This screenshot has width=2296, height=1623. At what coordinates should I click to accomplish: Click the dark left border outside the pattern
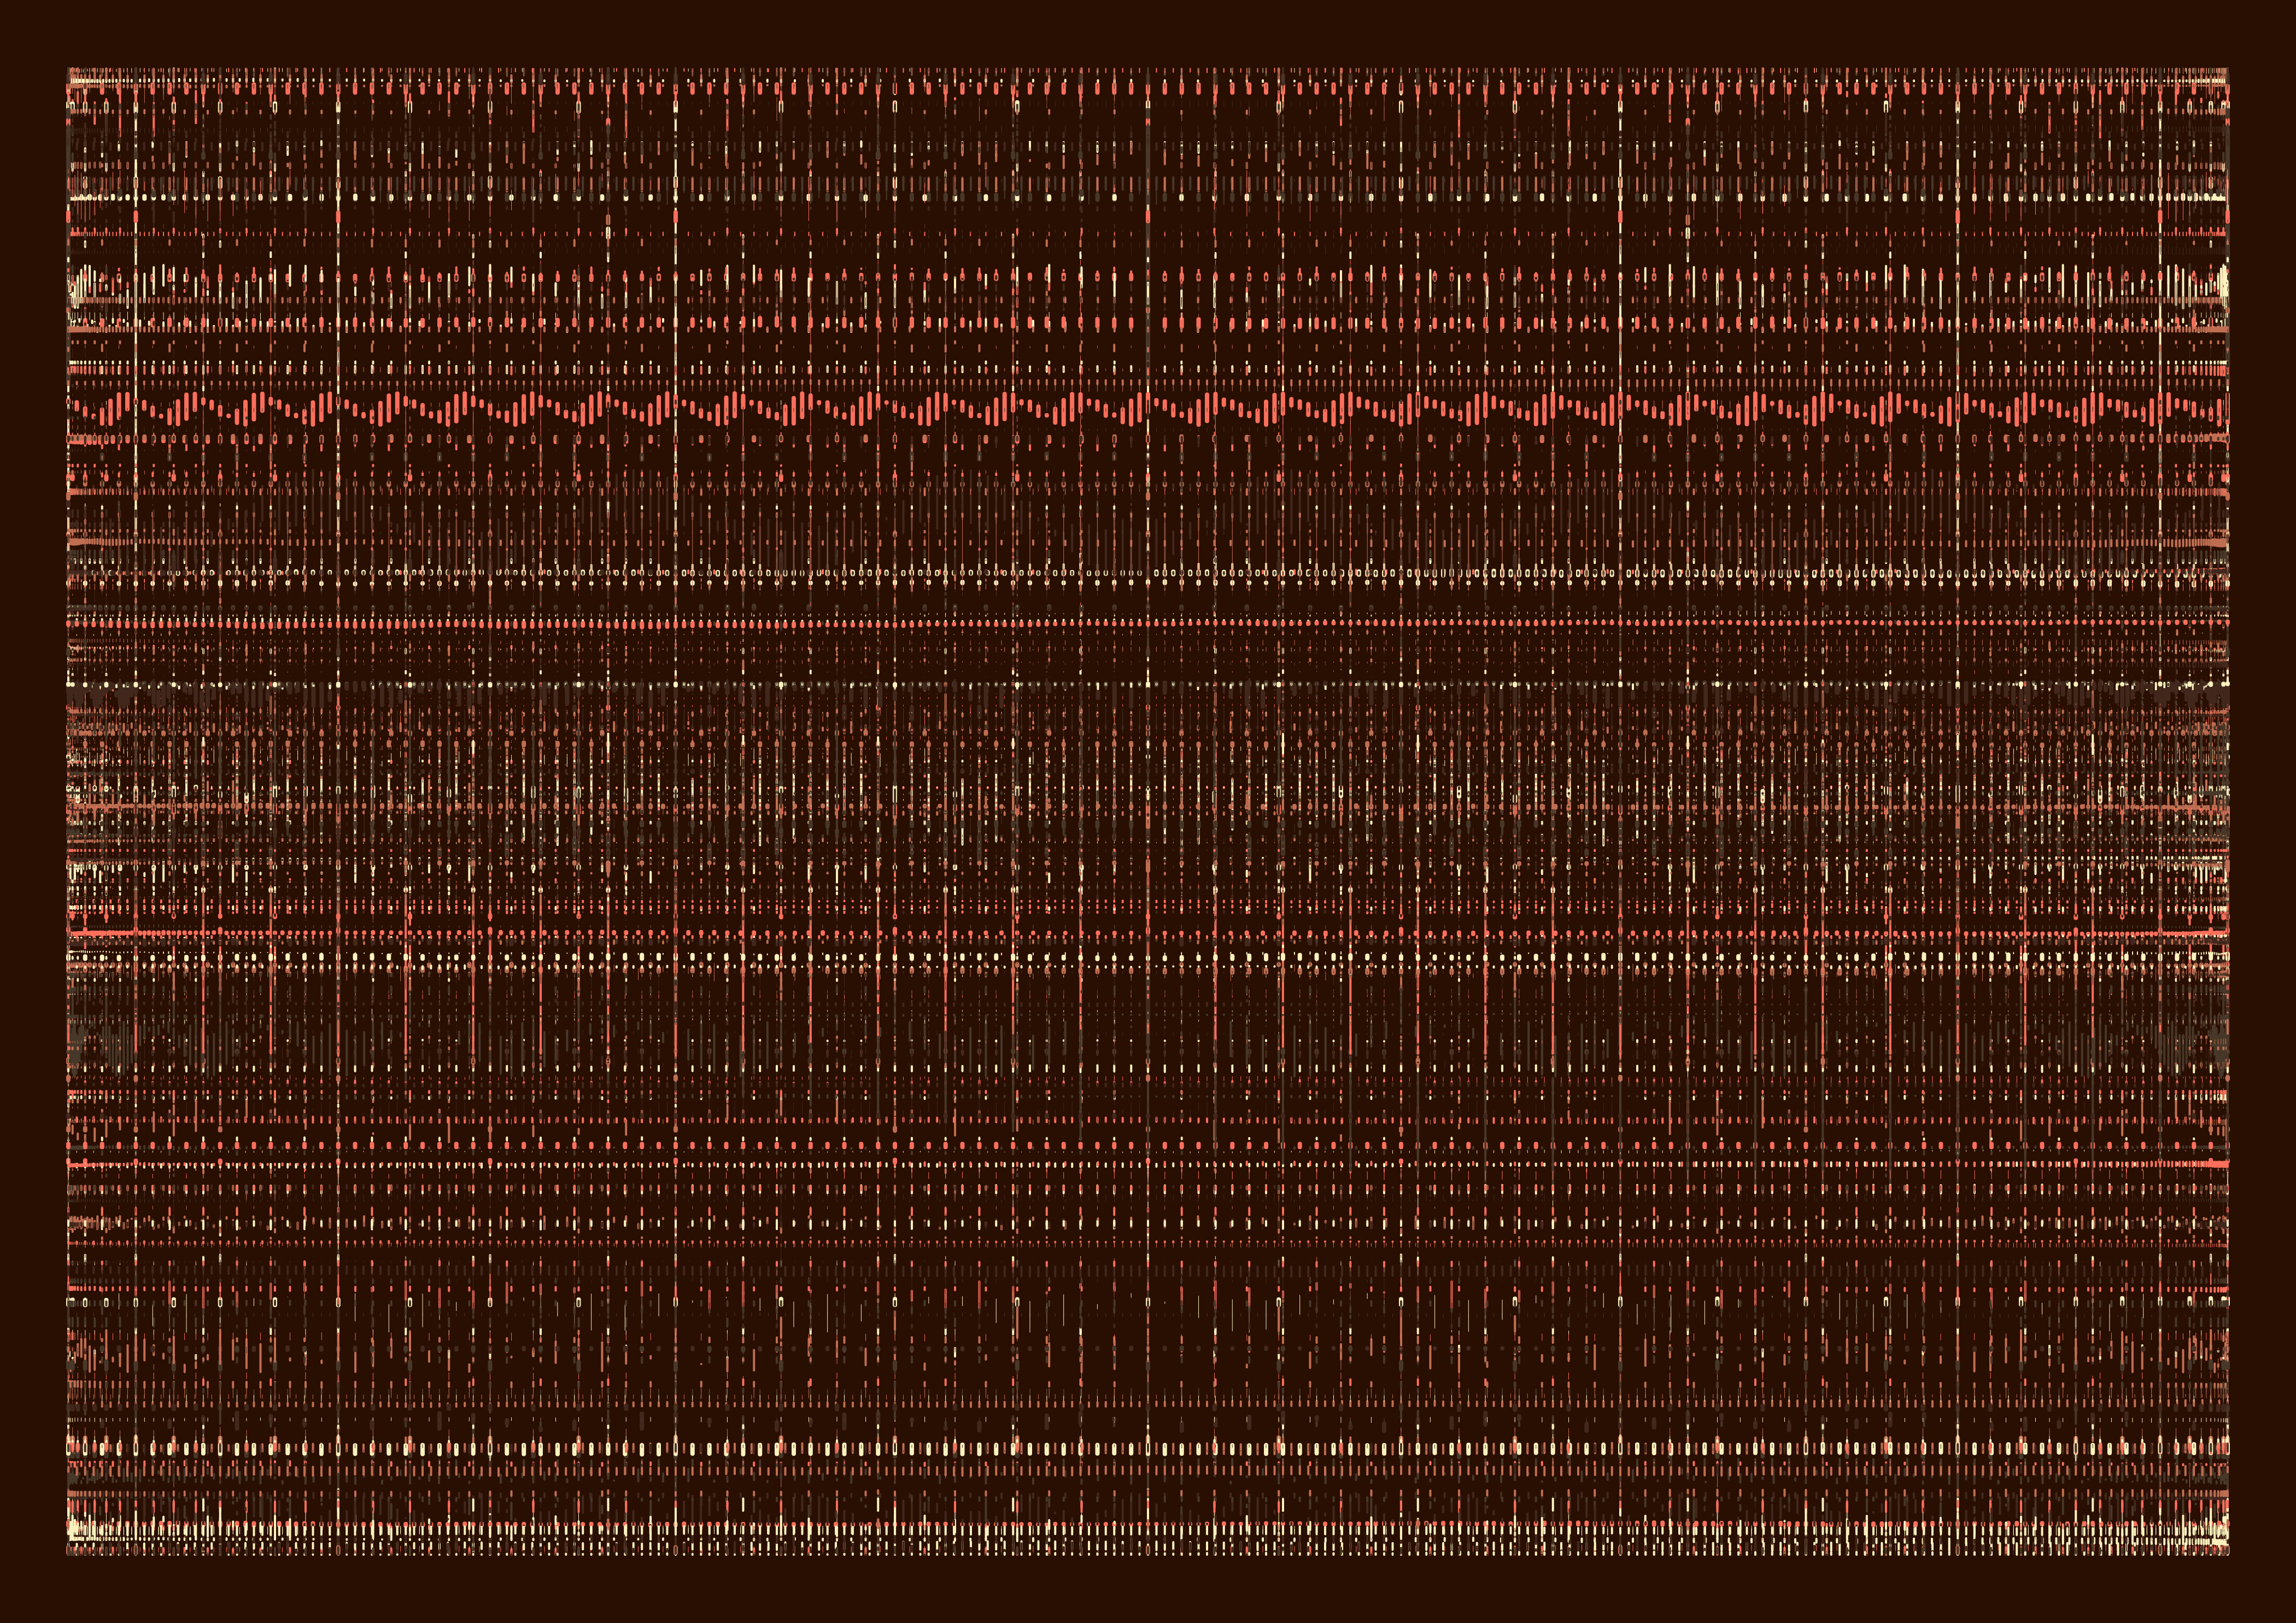tap(32, 811)
